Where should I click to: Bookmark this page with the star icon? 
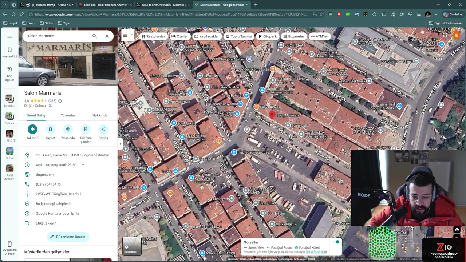pos(322,15)
